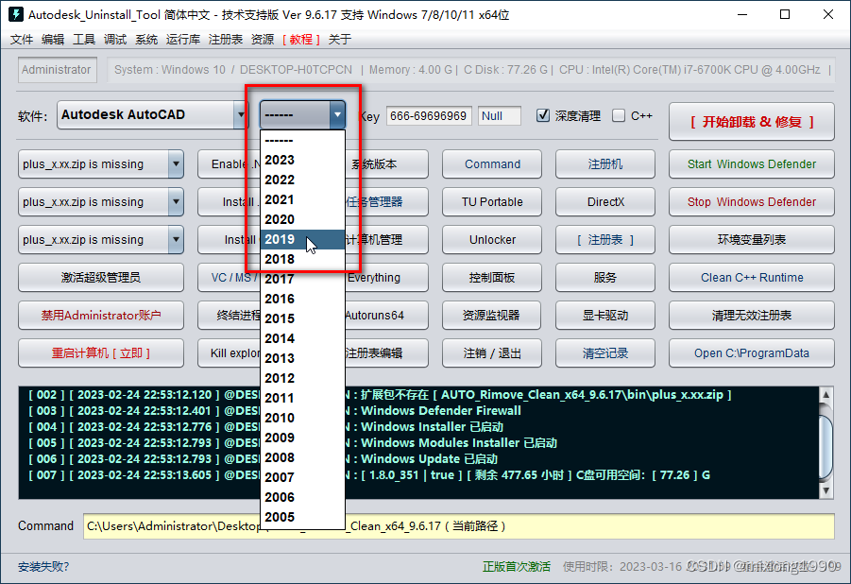Screen dimensions: 851x584
Task: Select 2023 in the version list
Action: click(302, 160)
